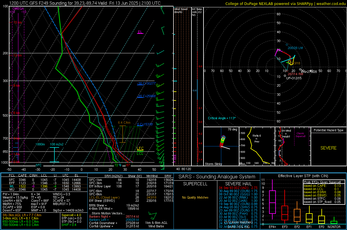Click the SARS - Sounding Analogue System title
Screen dimensions: 347x230
point(217,177)
